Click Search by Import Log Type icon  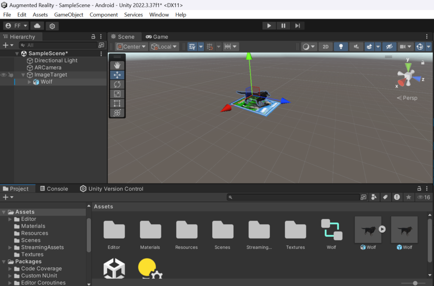(x=397, y=197)
